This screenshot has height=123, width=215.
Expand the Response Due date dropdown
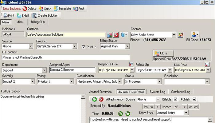pyautogui.click(x=132, y=70)
